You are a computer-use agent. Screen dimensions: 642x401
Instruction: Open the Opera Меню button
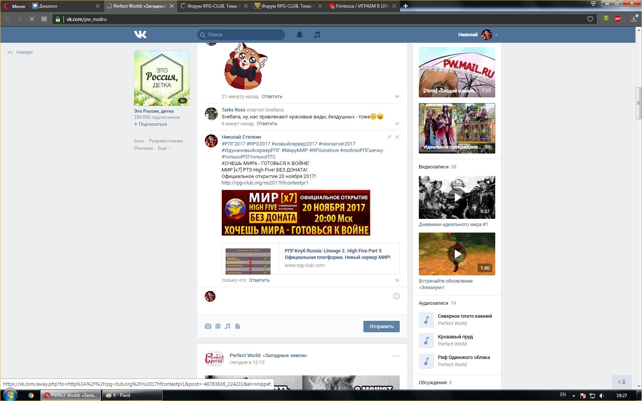(x=15, y=6)
